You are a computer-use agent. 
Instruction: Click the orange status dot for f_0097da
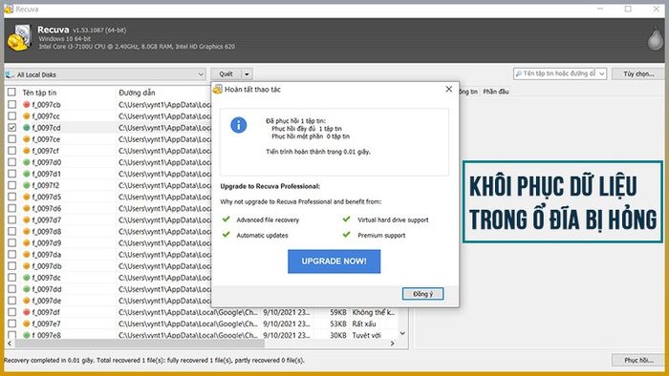pos(27,254)
